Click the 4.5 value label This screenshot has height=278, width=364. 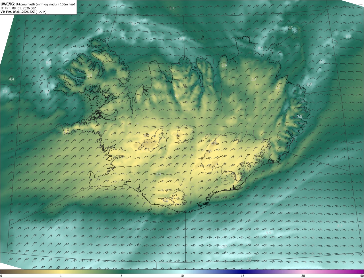(172, 9)
